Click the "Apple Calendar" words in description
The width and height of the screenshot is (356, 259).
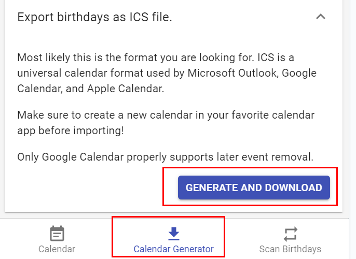coord(126,89)
